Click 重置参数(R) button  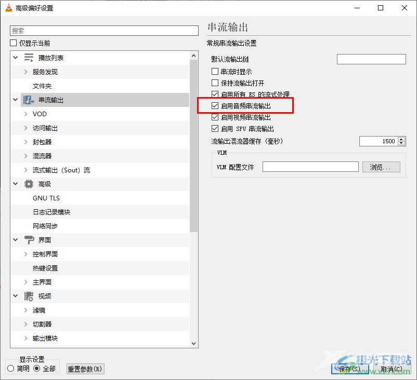[85, 369]
